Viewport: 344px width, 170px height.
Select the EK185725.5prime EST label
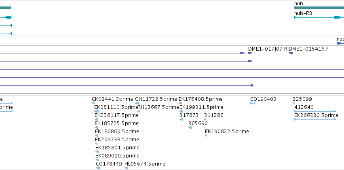116,123
